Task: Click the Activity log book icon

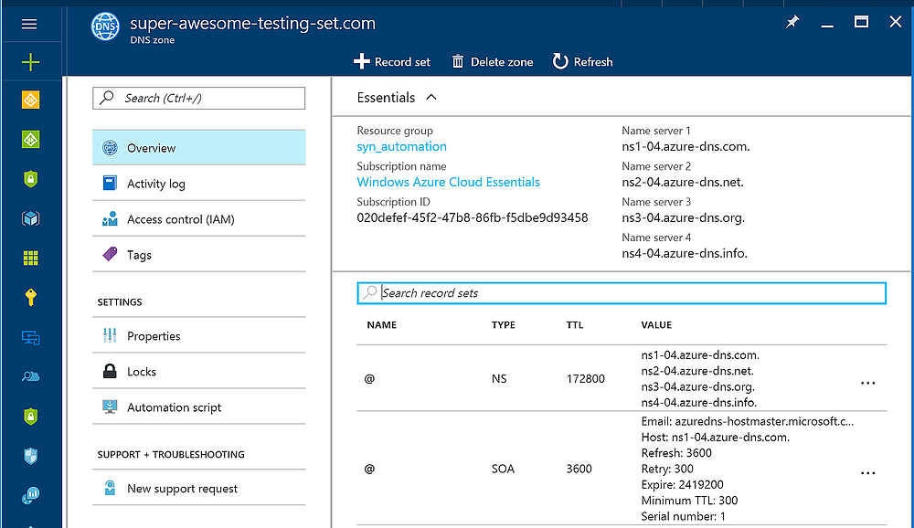Action: [110, 183]
